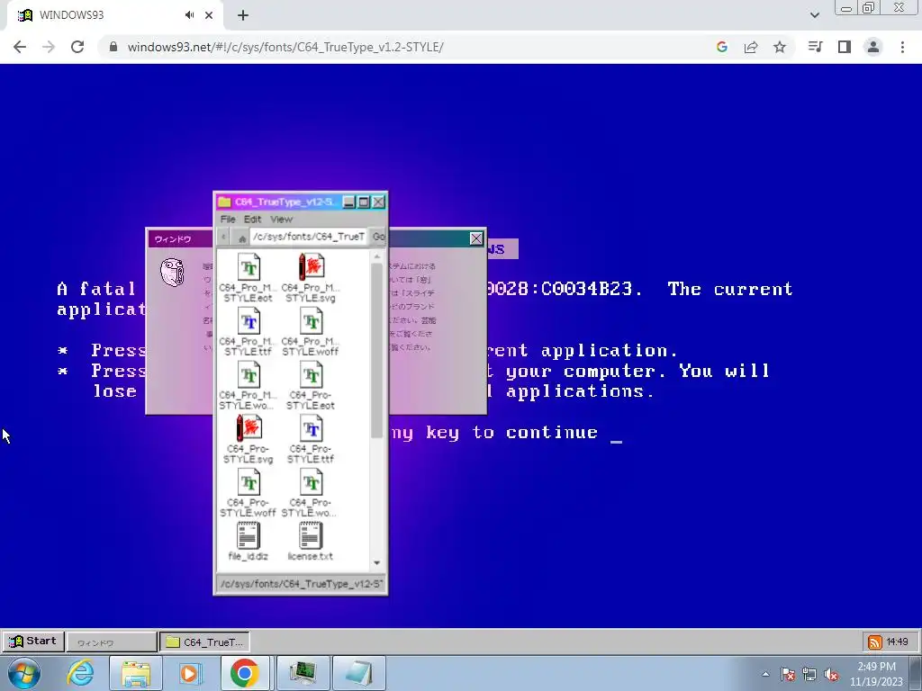Open Windows Explorer from taskbar
The height and width of the screenshot is (691, 922).
tap(135, 673)
